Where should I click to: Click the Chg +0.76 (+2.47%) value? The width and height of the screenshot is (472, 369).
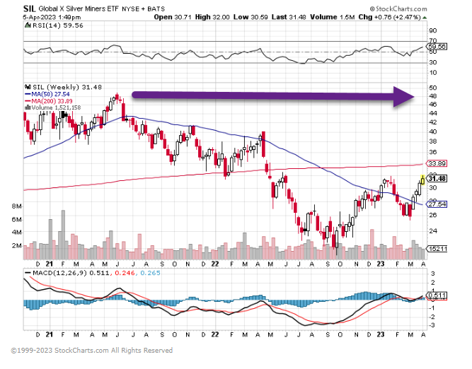[x=389, y=17]
